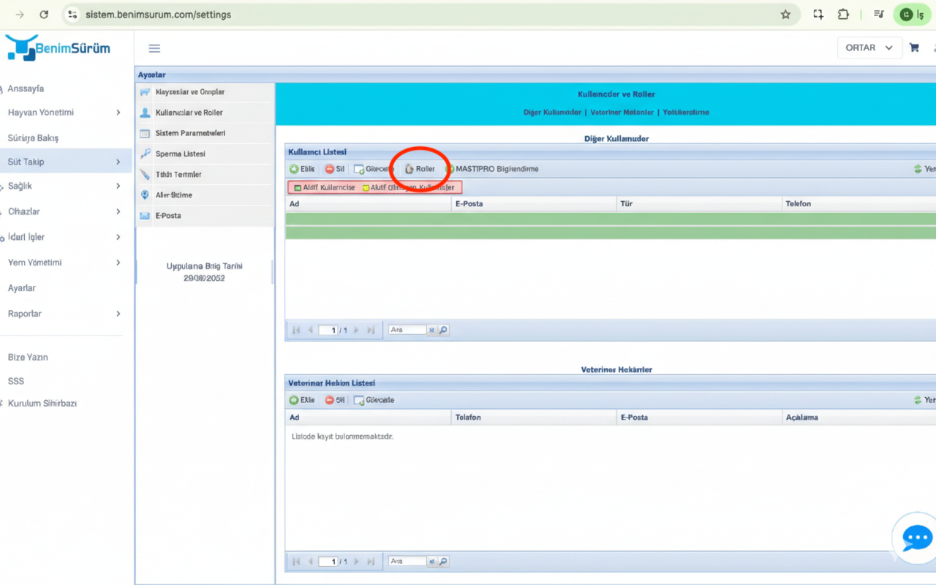Click the SSS link in sidebar
Image resolution: width=936 pixels, height=585 pixels.
16,381
